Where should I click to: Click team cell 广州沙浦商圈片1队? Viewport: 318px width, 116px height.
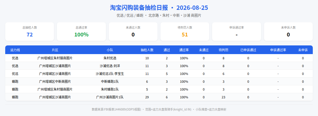[x=110, y=97]
